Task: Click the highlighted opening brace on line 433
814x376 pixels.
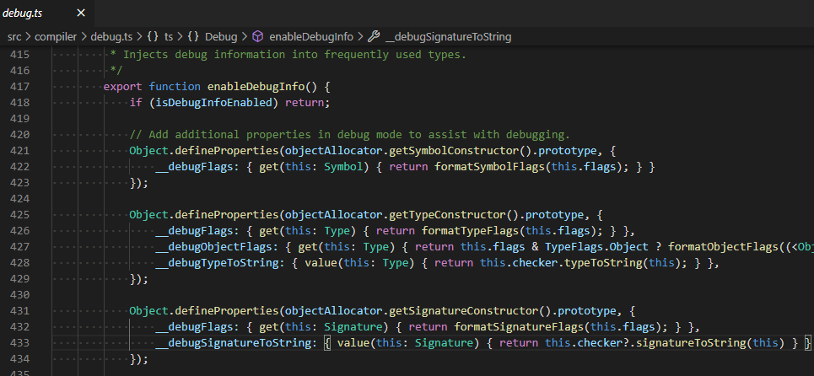Action: (x=327, y=343)
